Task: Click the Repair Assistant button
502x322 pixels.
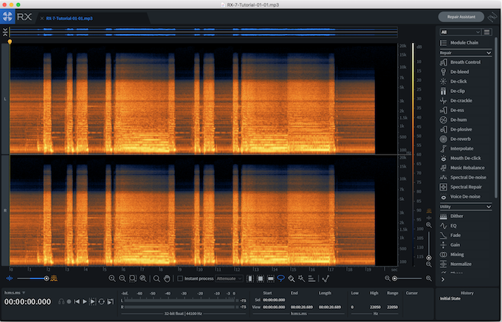Action: point(461,17)
